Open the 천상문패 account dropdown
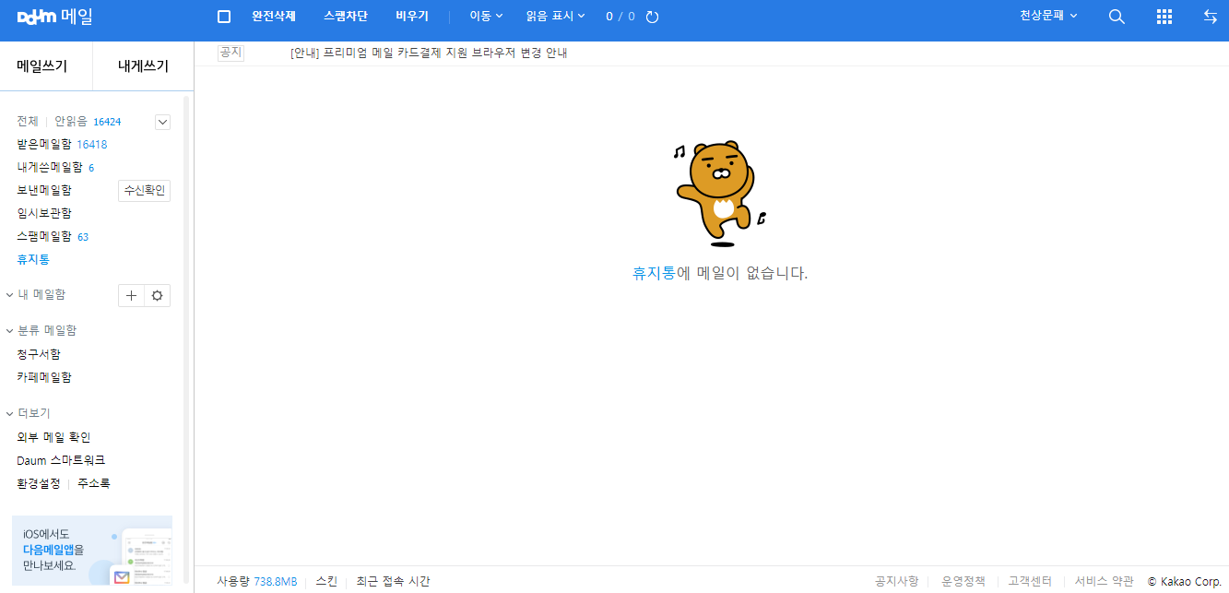The image size is (1229, 593). pyautogui.click(x=1048, y=17)
